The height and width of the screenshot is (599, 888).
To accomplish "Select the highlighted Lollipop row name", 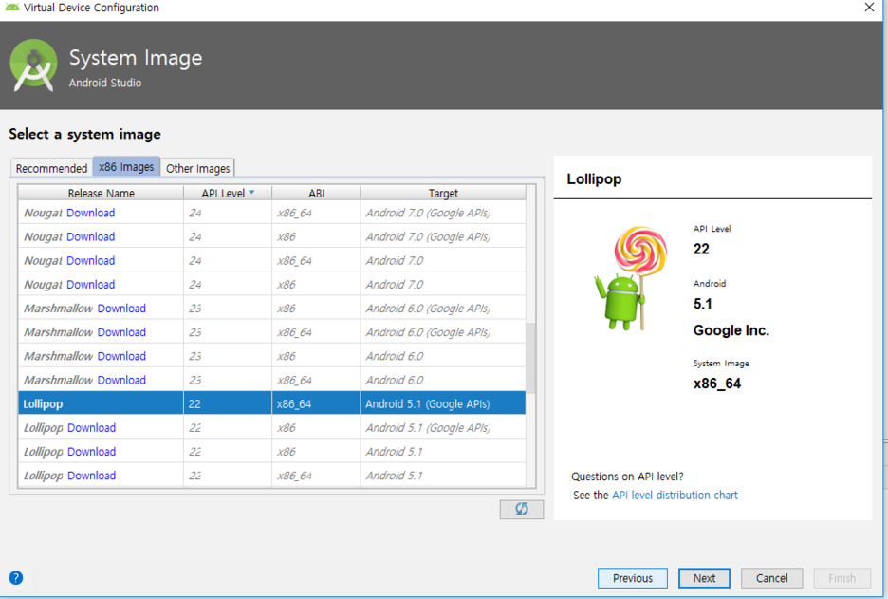I will (x=43, y=403).
